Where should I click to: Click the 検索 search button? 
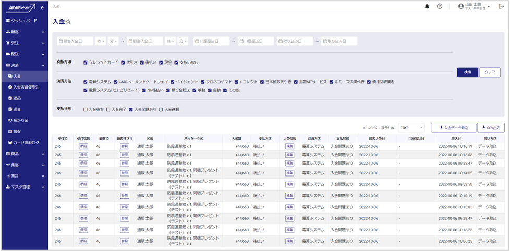pyautogui.click(x=467, y=72)
